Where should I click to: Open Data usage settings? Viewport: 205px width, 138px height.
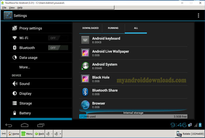pyautogui.click(x=41, y=58)
